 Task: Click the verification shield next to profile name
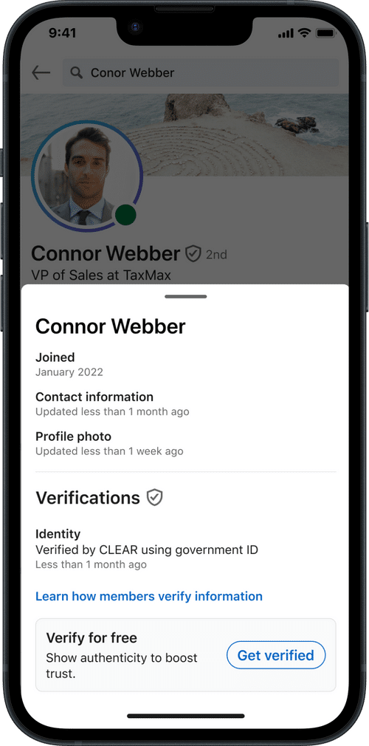pos(193,253)
